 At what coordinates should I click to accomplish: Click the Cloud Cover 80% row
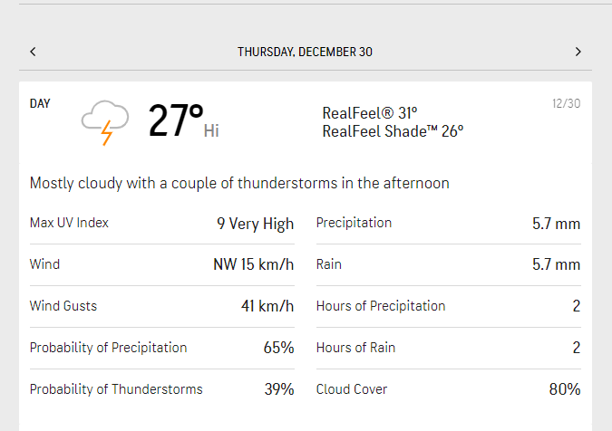(448, 389)
